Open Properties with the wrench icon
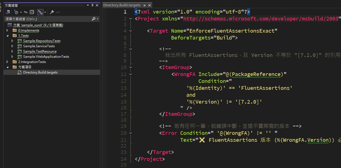341x168 pixels. pyautogui.click(x=52, y=12)
